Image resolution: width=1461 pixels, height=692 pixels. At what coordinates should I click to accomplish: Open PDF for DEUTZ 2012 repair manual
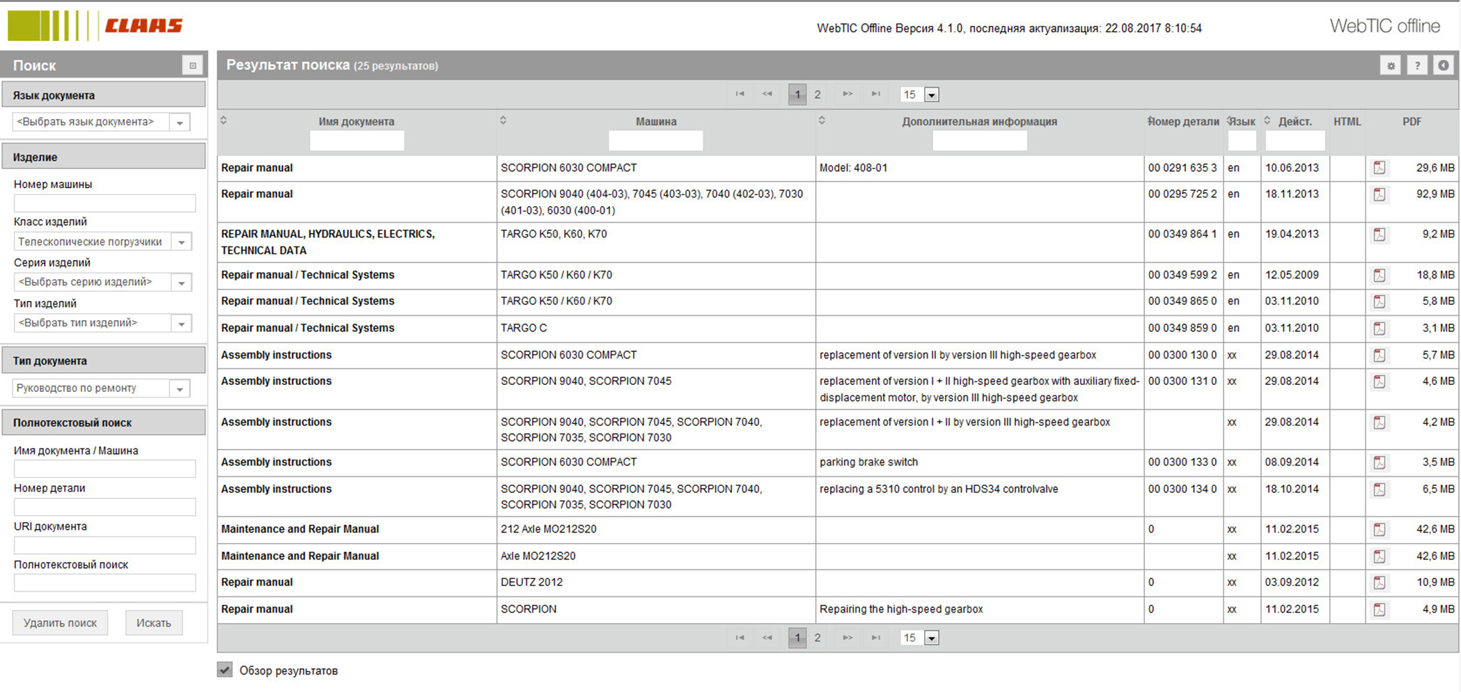point(1379,583)
